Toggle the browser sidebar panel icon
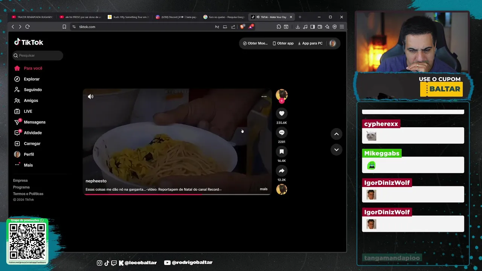 pos(313,27)
